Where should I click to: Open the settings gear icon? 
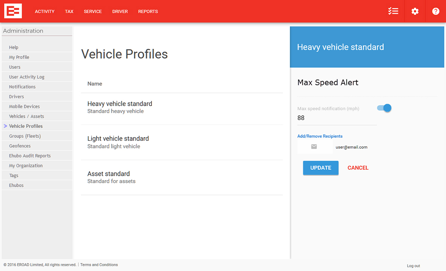point(415,11)
